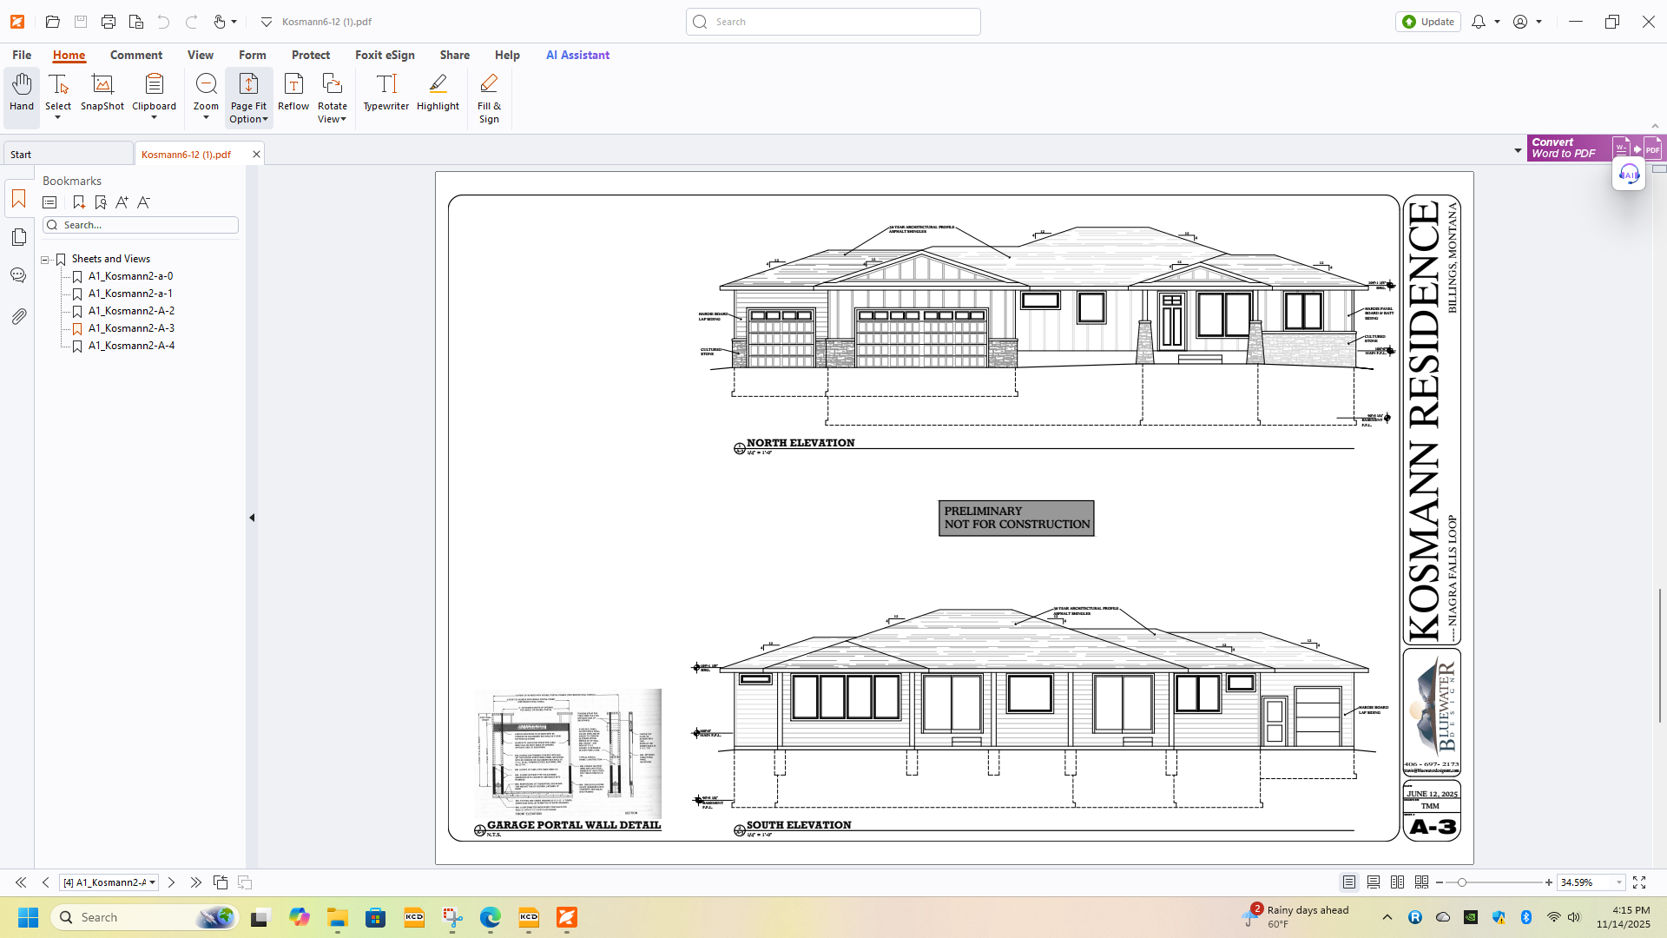Add a new bookmark icon

(x=79, y=202)
